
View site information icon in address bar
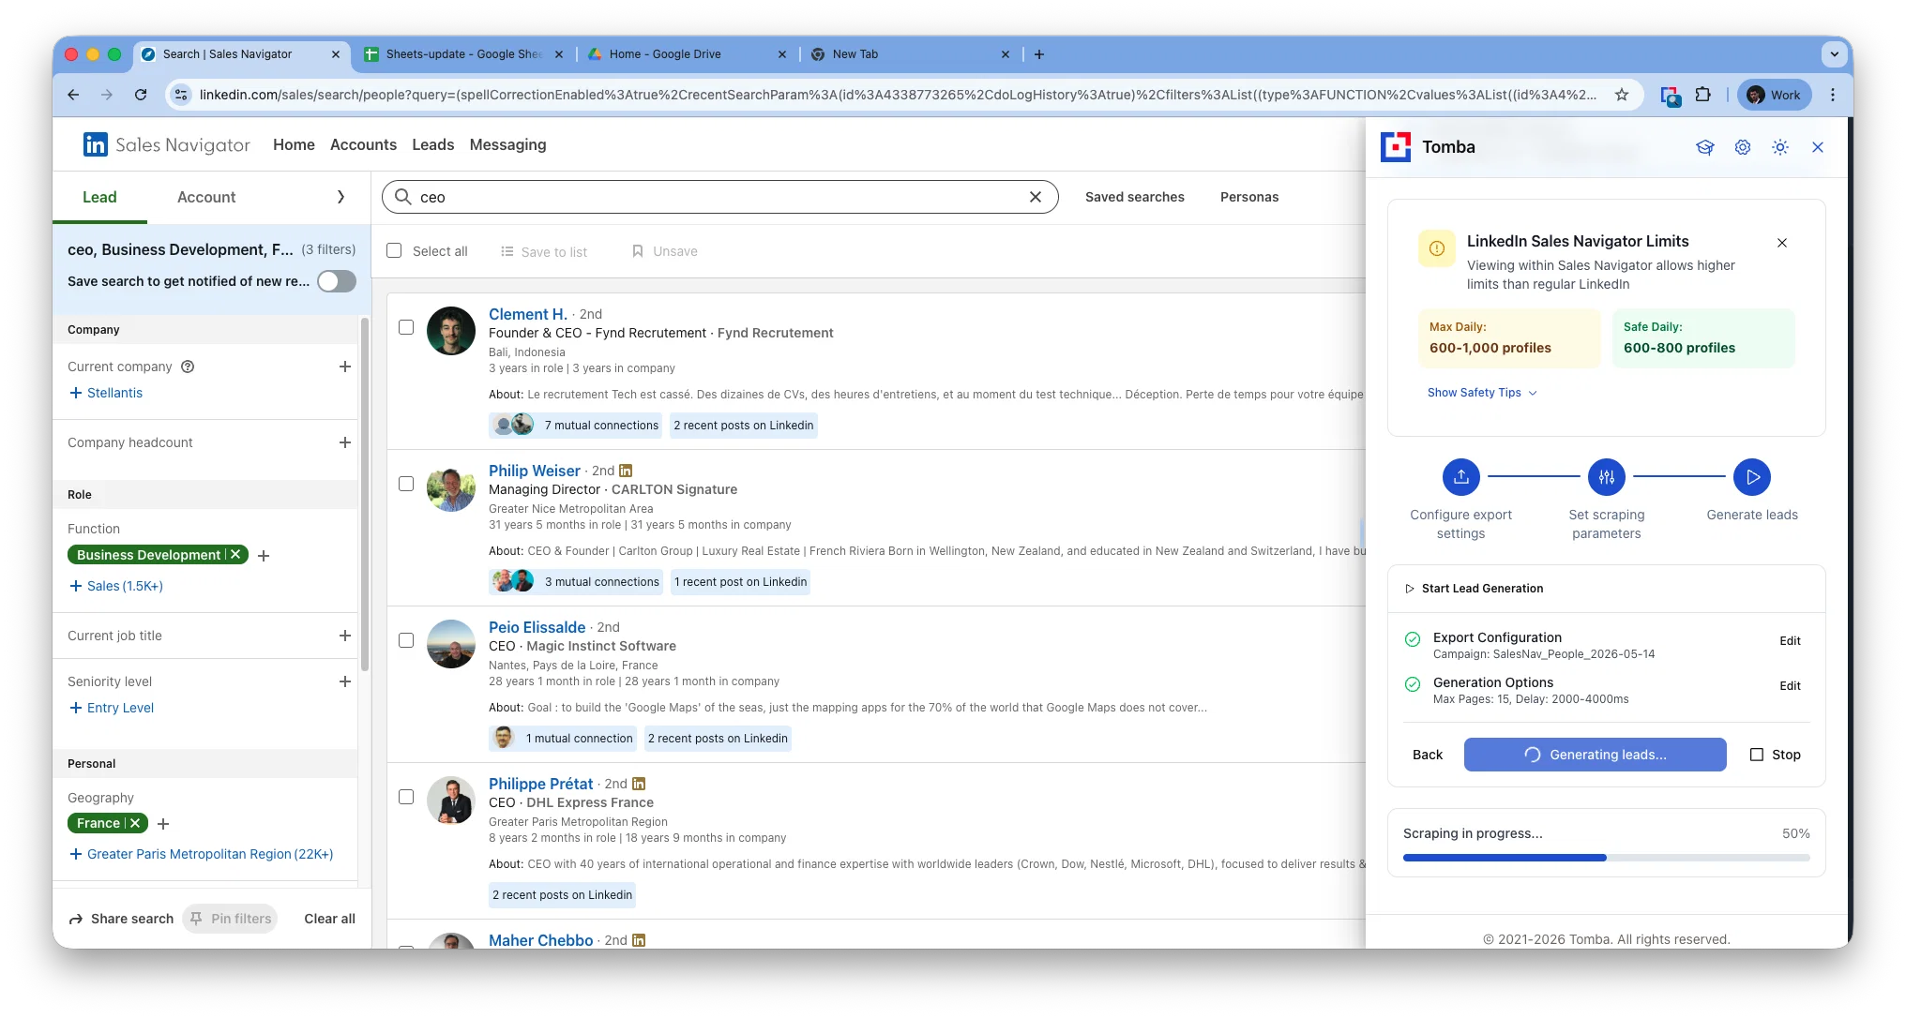click(181, 95)
